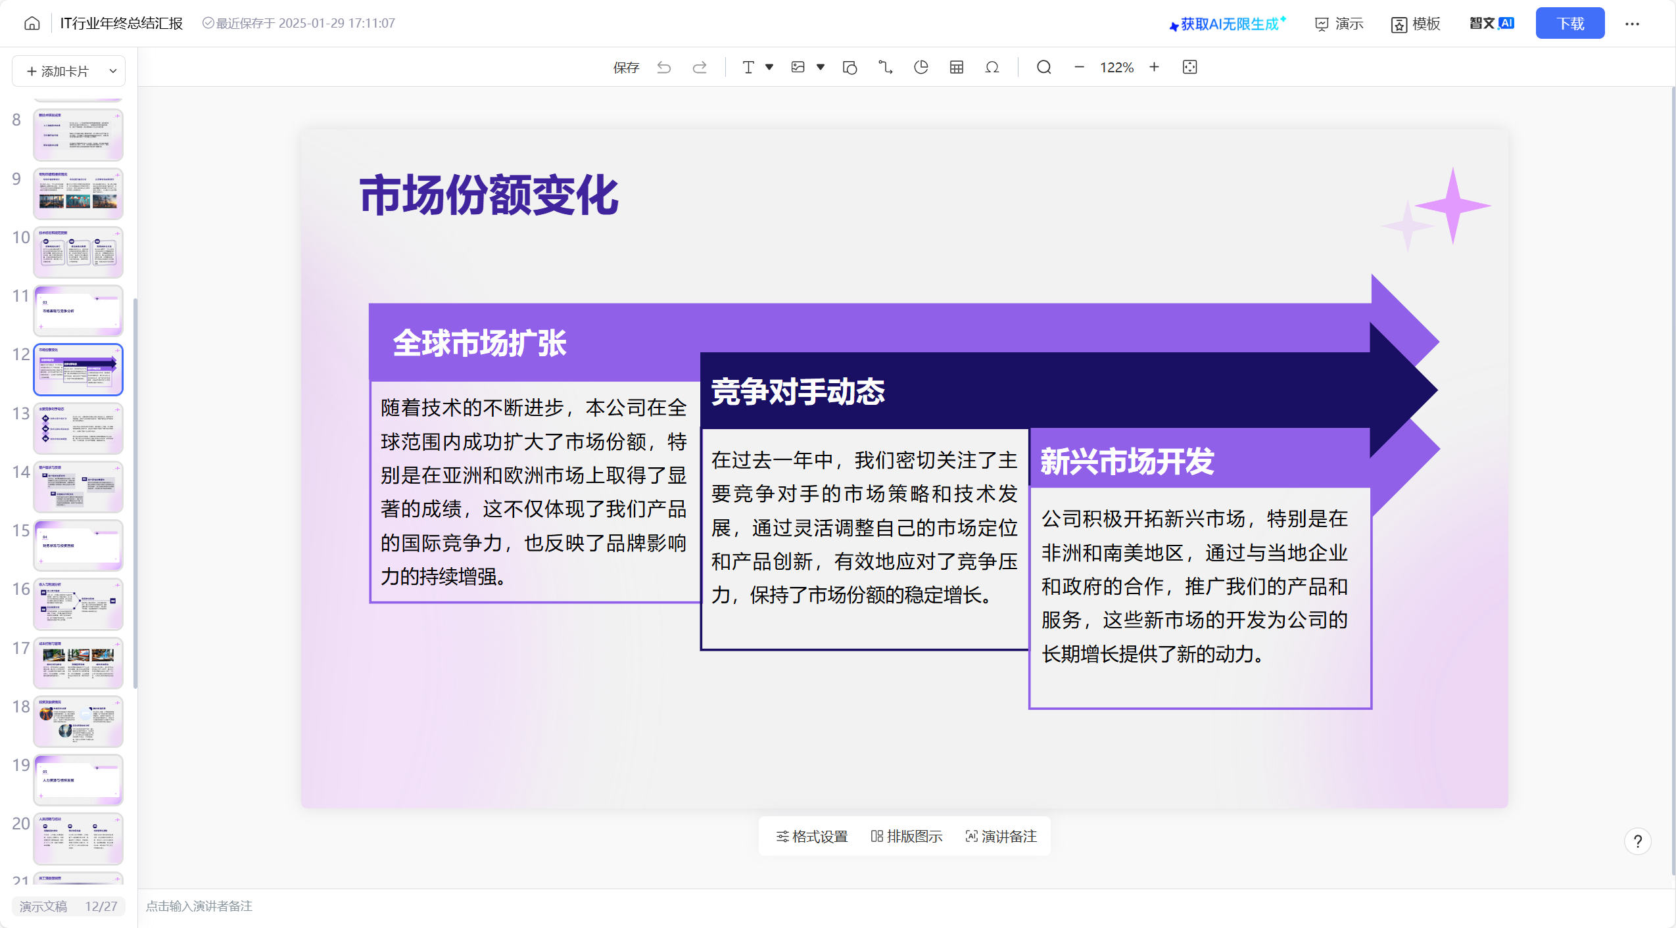Image resolution: width=1676 pixels, height=928 pixels.
Task: Click the search magnifier icon
Action: coord(1043,68)
